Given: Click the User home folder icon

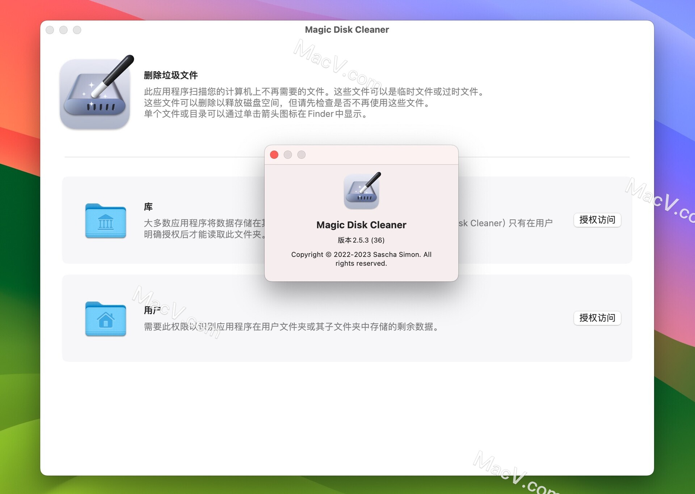Looking at the screenshot, I should [106, 319].
